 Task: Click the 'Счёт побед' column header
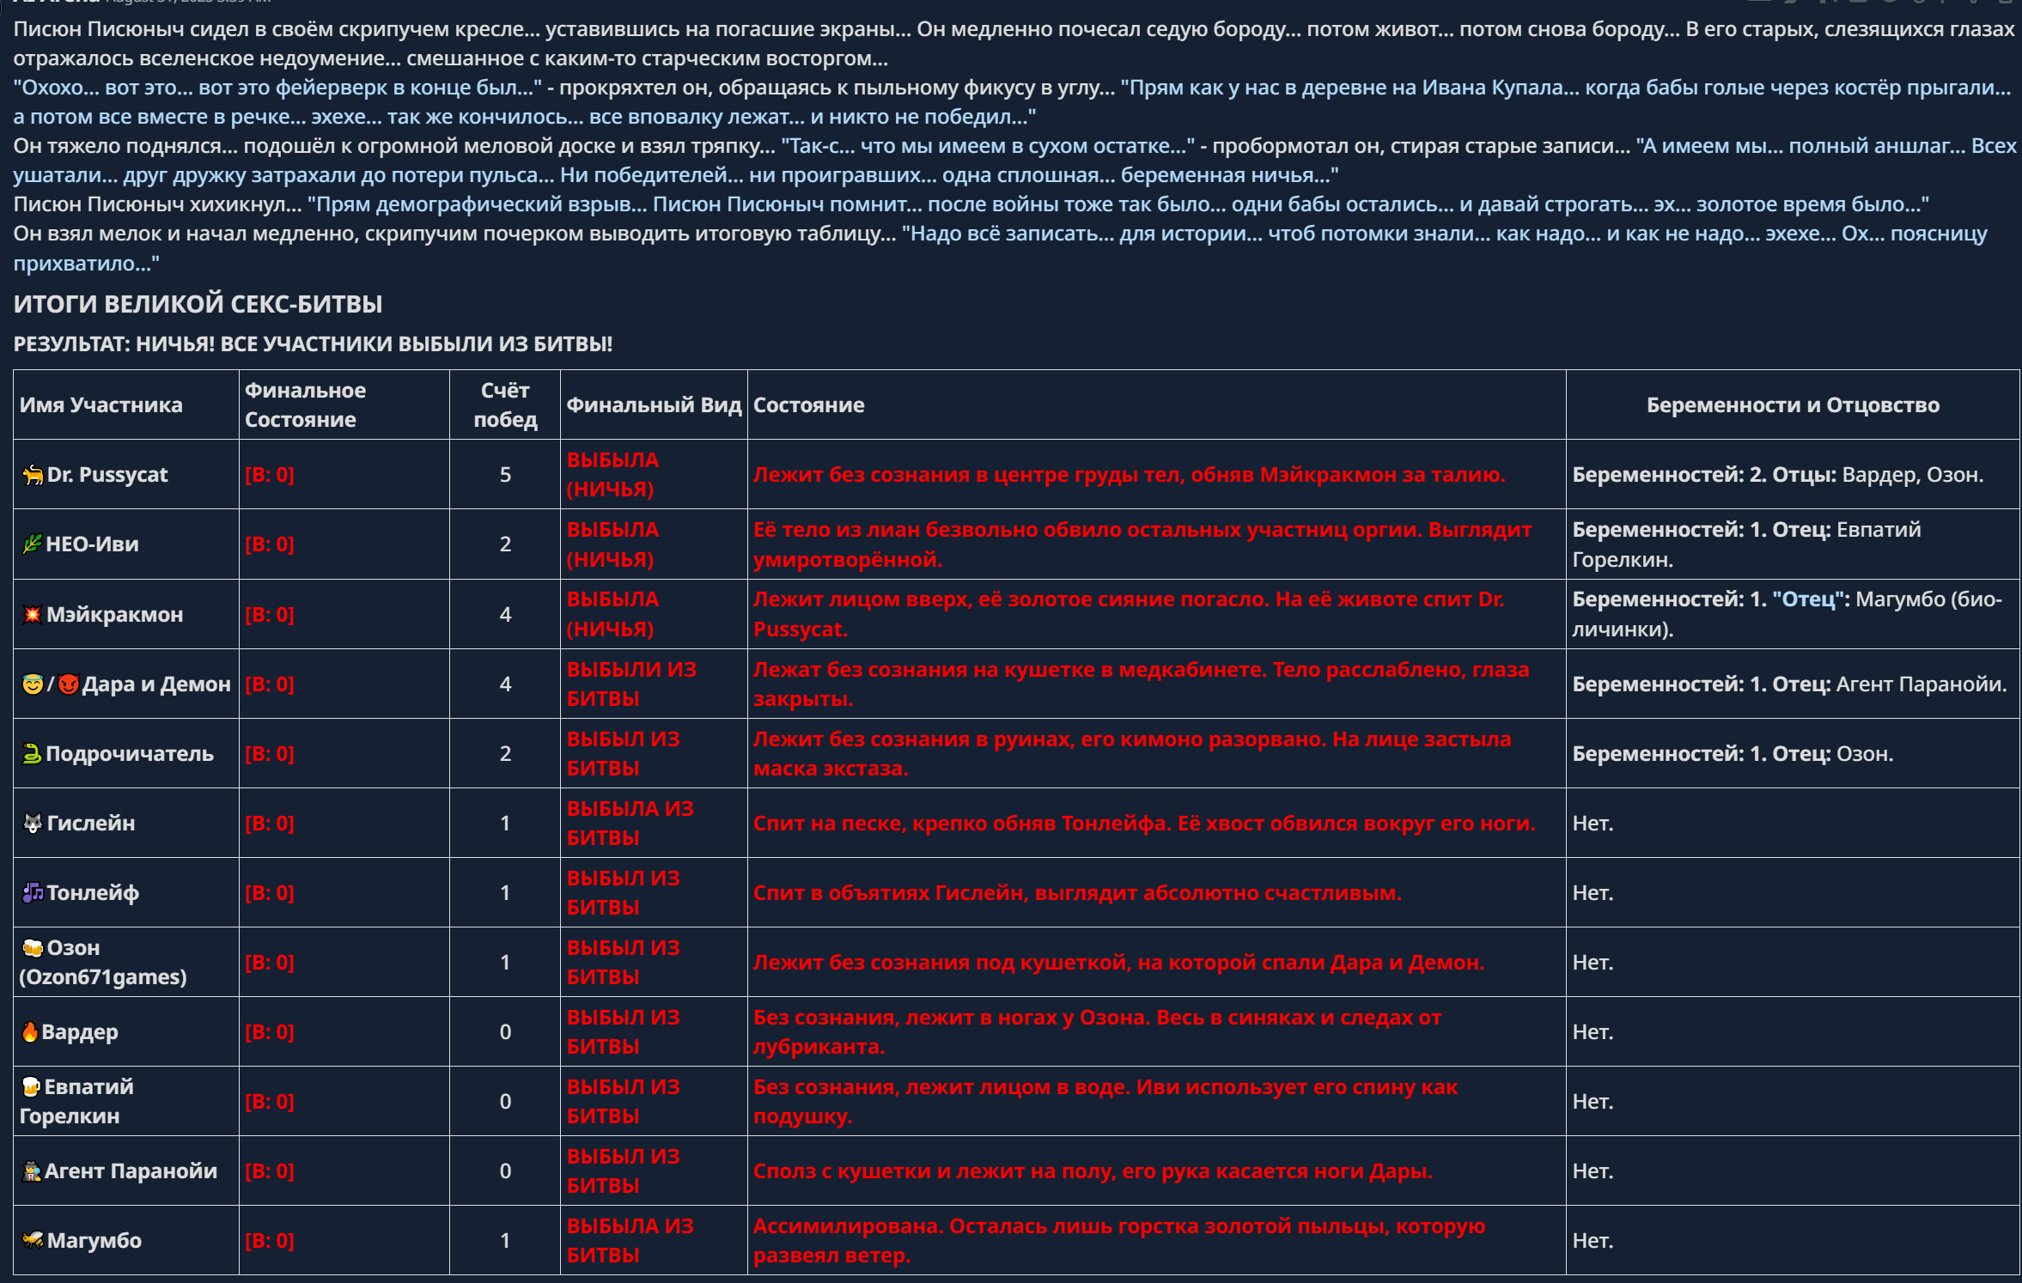point(505,405)
